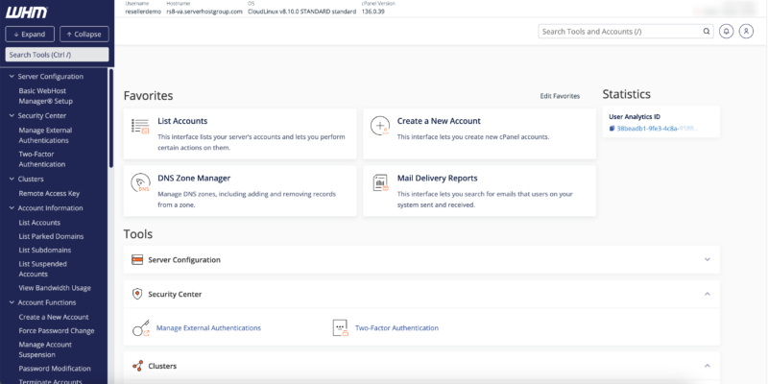Screen dimensions: 768x384
Task: Collapse Account Information in the sidebar
Action: click(x=12, y=207)
